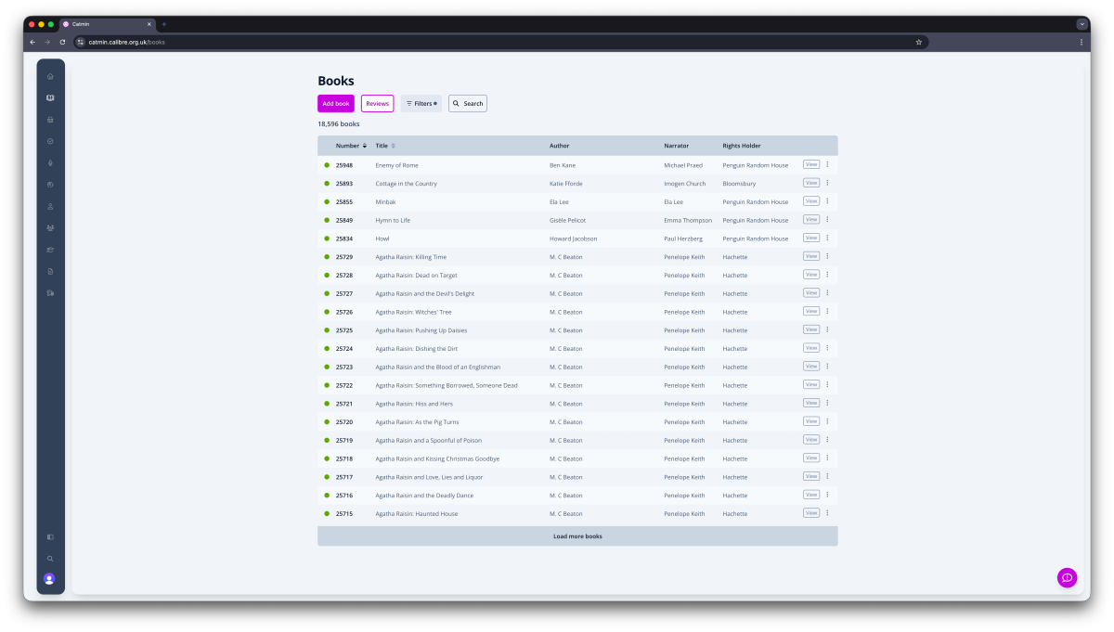Image resolution: width=1114 pixels, height=632 pixels.
Task: Click View for Howl
Action: tap(811, 238)
